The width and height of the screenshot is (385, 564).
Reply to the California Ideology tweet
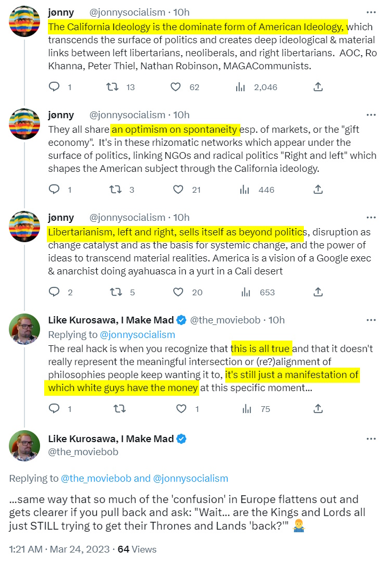pyautogui.click(x=54, y=87)
